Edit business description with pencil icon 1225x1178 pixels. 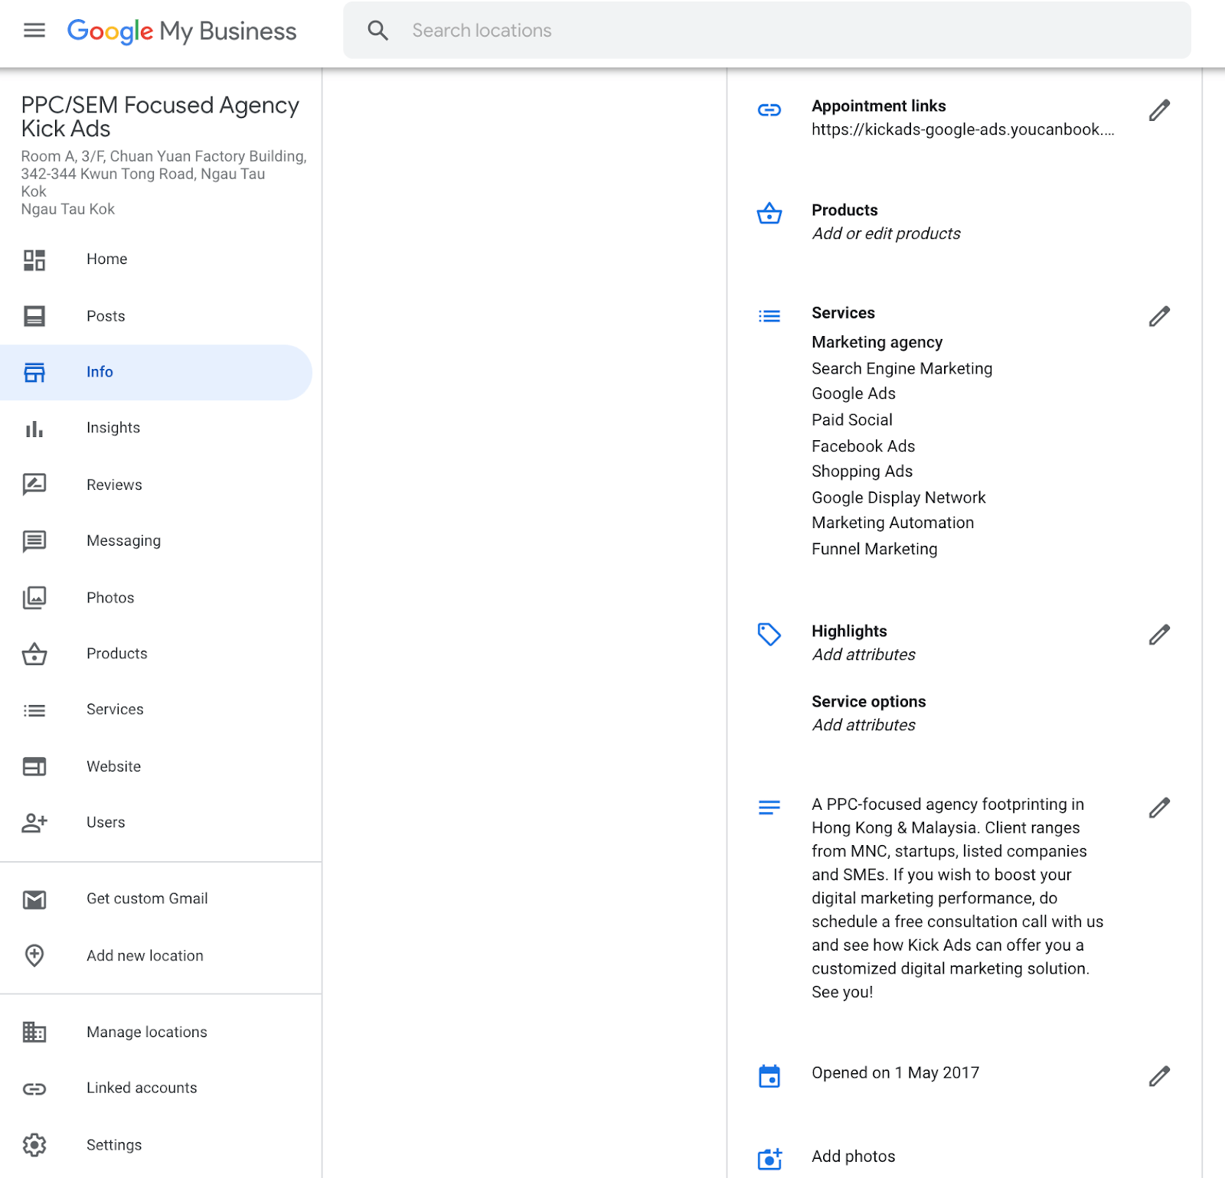tap(1159, 808)
